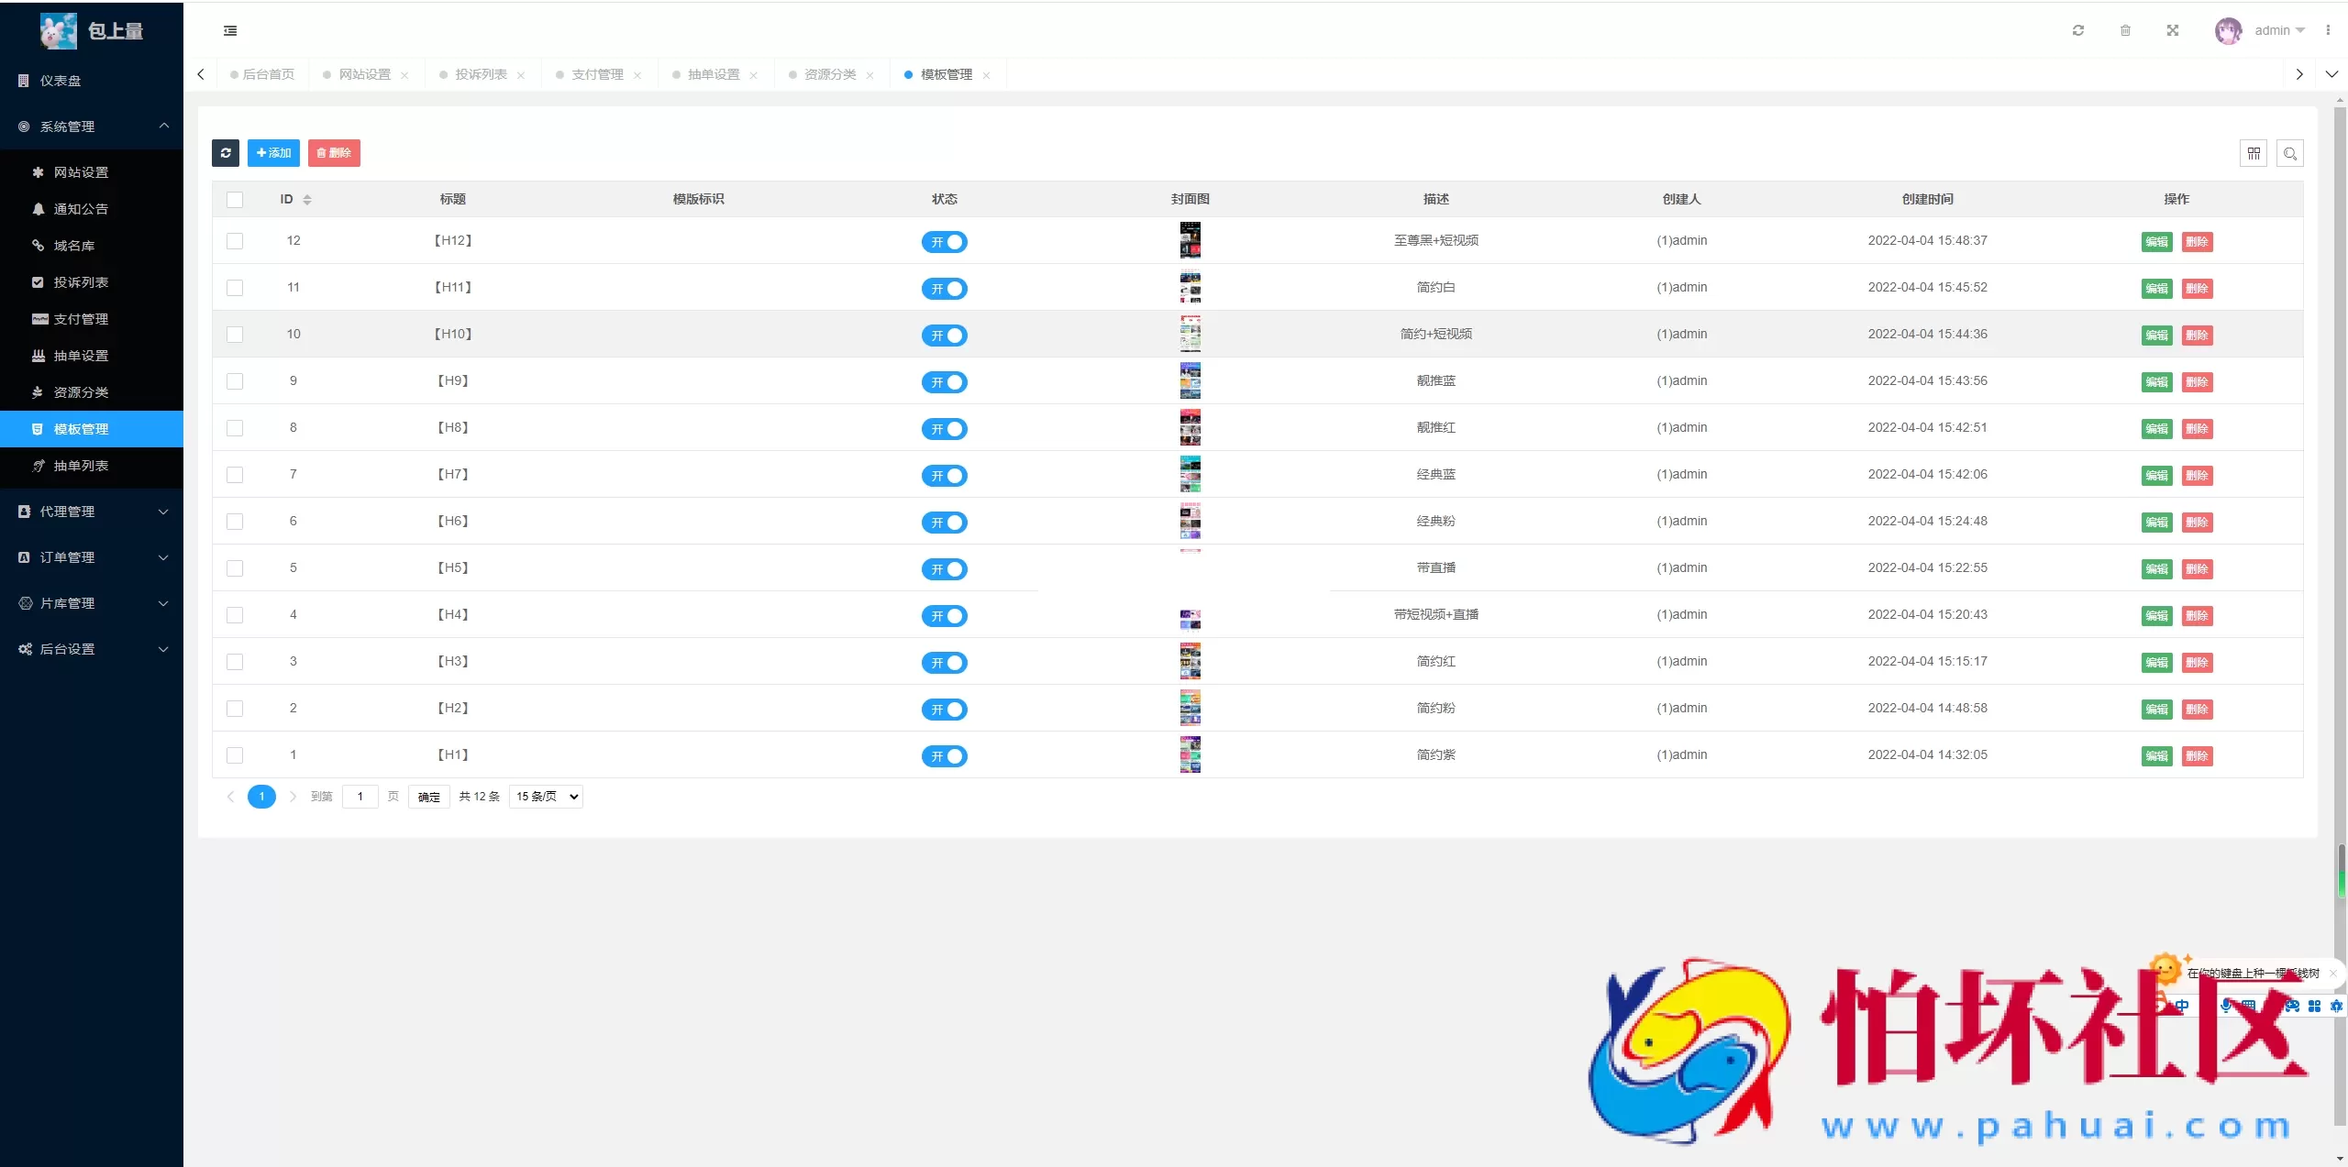The height and width of the screenshot is (1167, 2348).
Task: Click the top-right page refresh icon
Action: click(x=2078, y=30)
